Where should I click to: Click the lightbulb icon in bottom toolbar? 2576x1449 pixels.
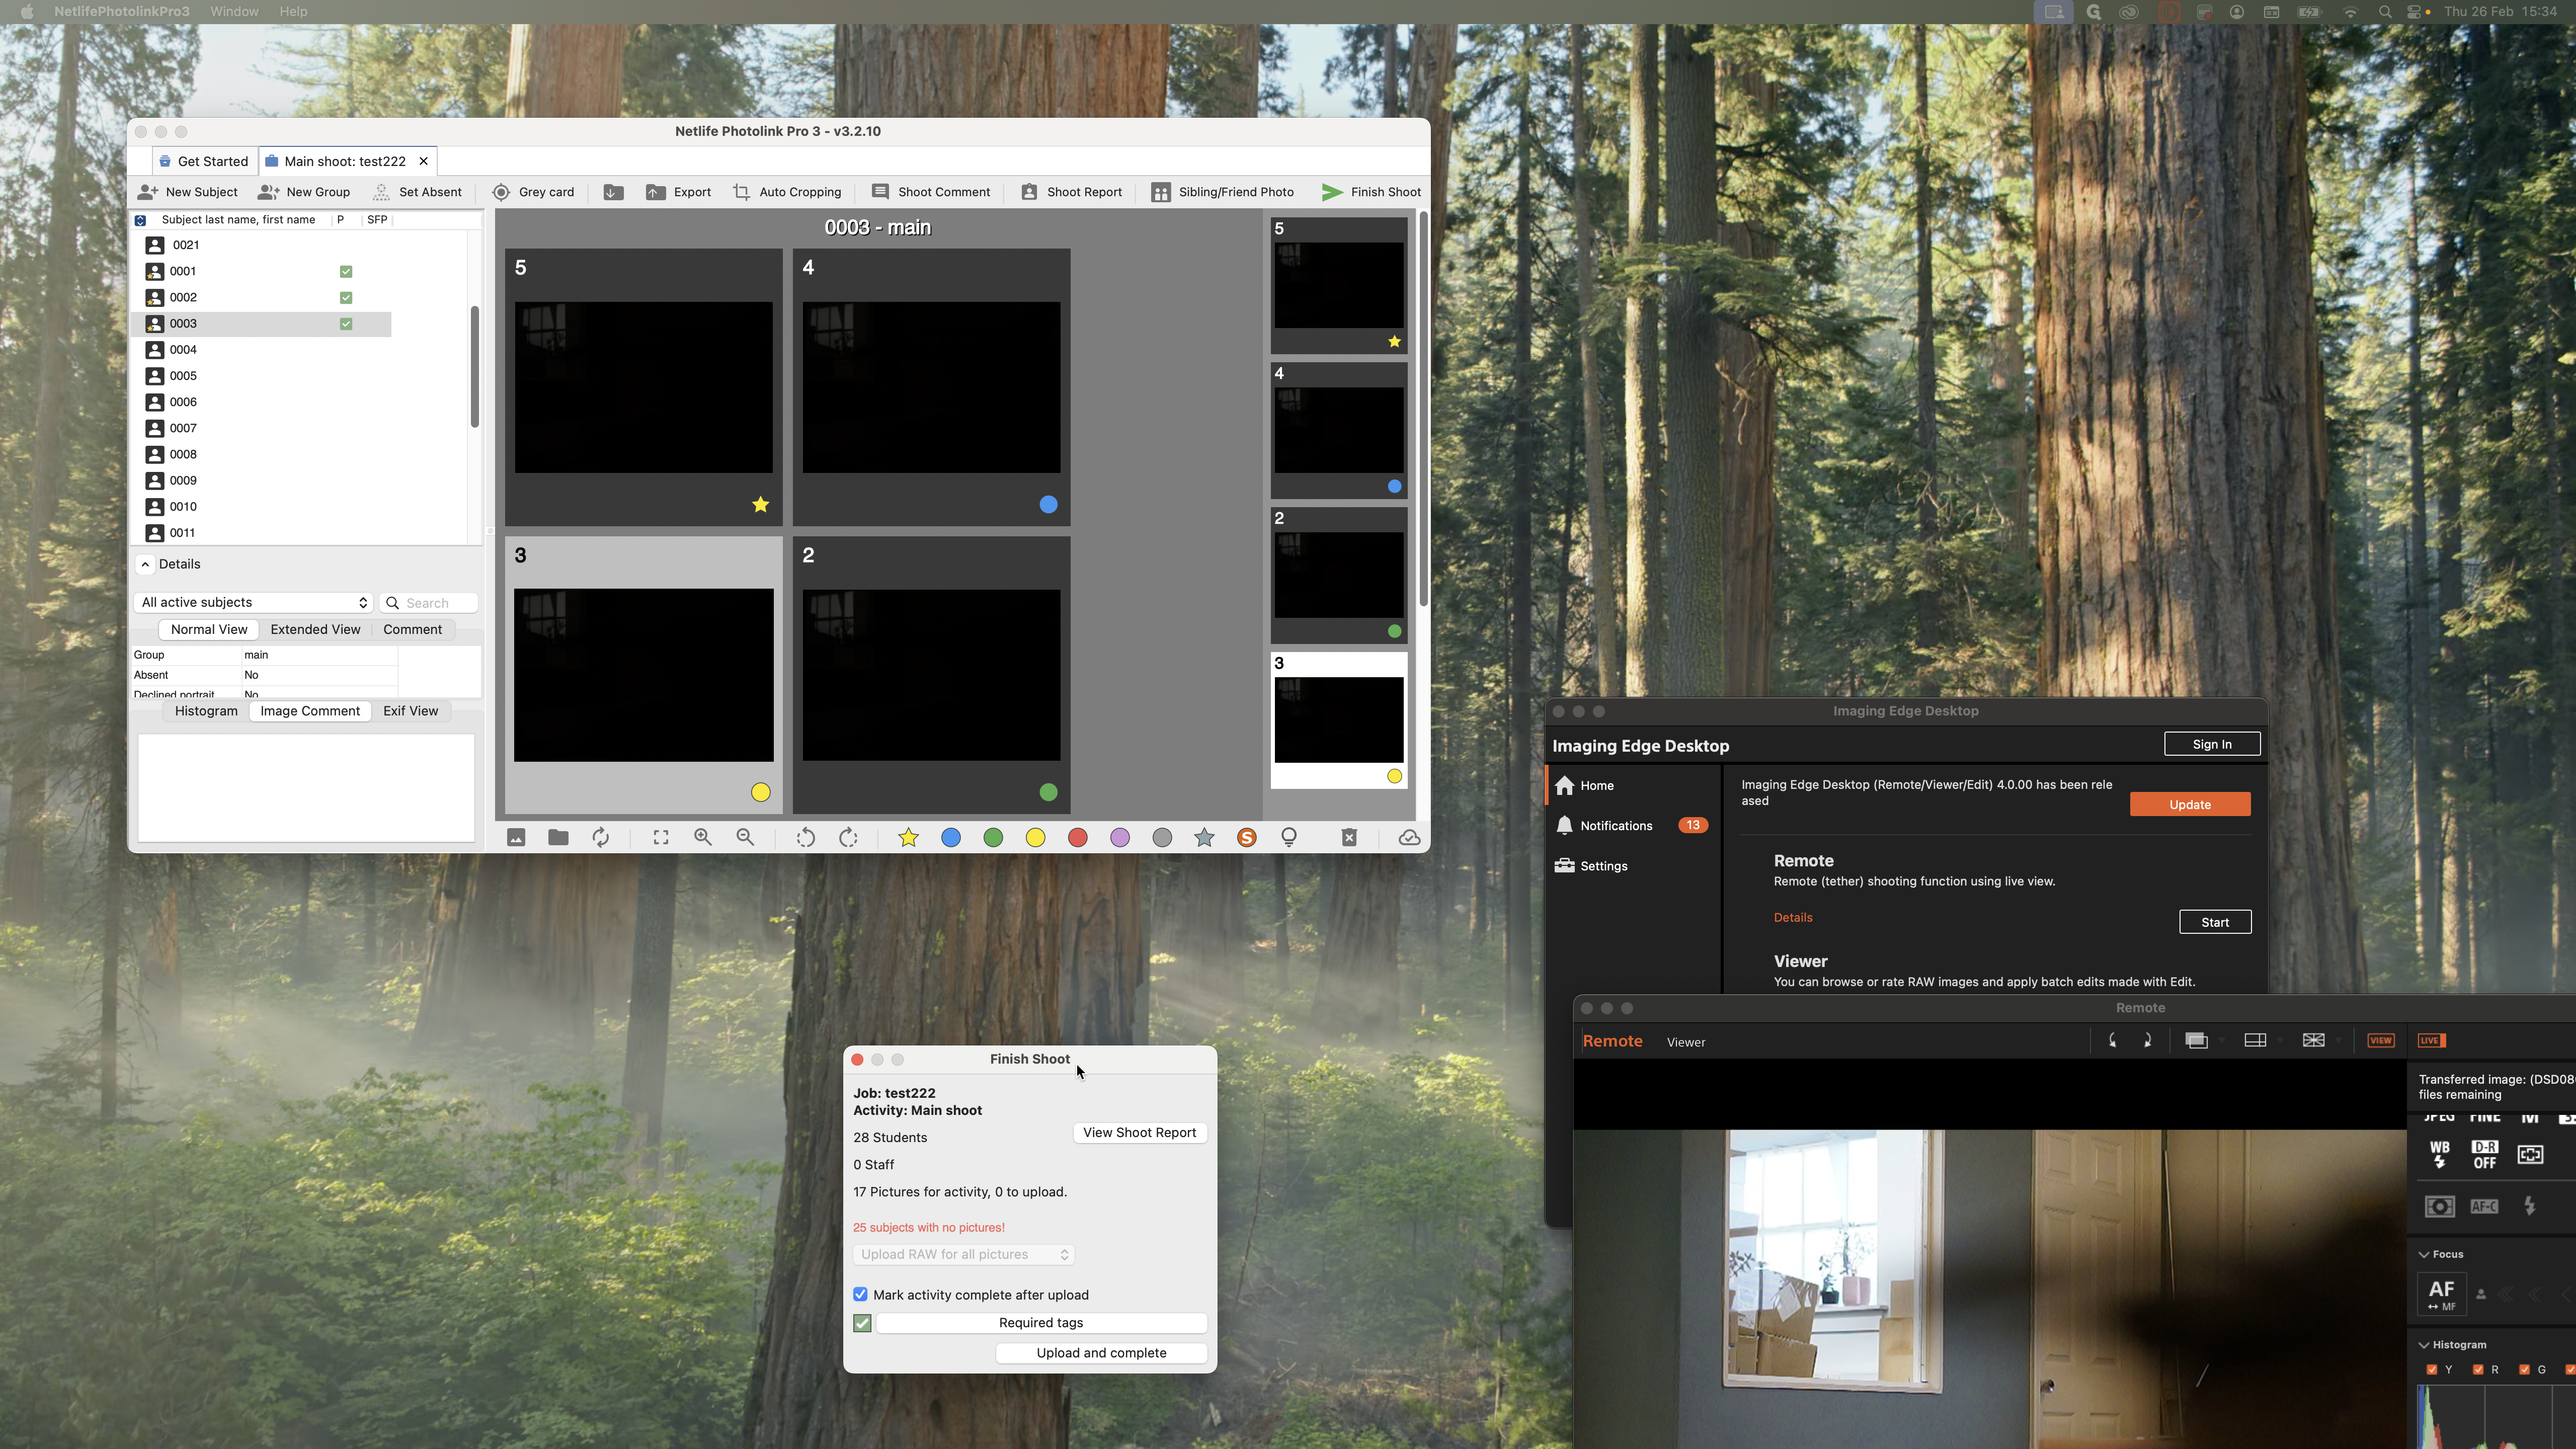tap(1289, 838)
